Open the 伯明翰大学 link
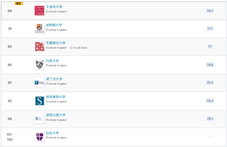 tap(54, 25)
